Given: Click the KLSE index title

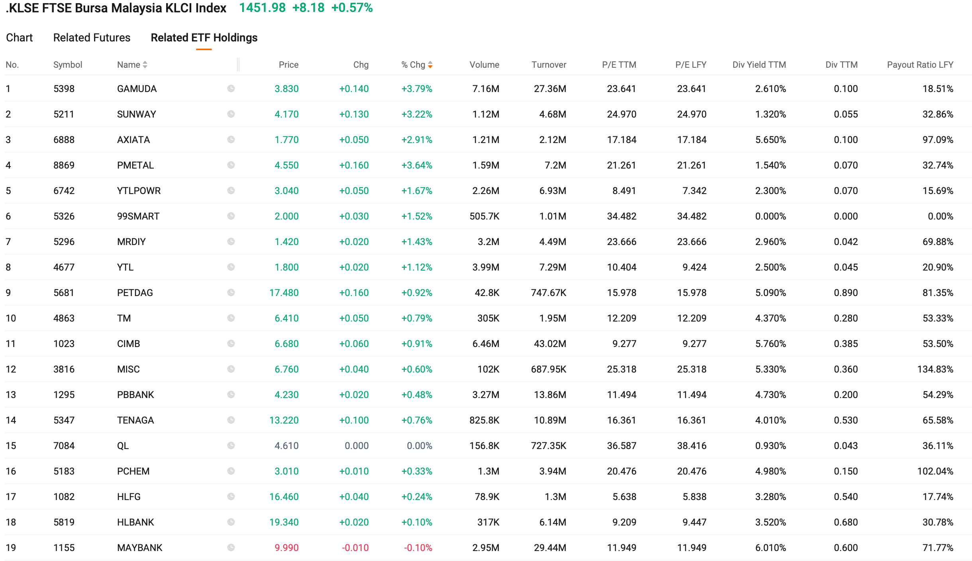Looking at the screenshot, I should click(116, 8).
